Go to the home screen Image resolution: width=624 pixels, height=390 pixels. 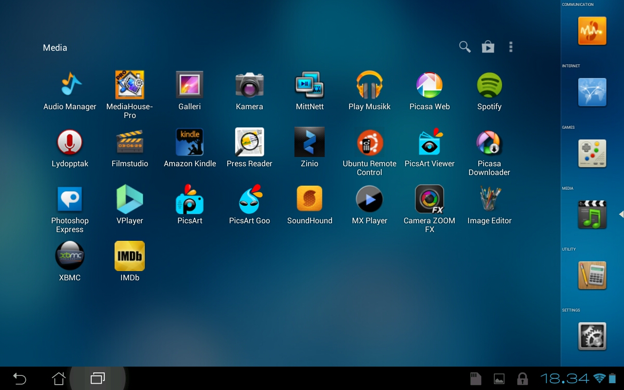point(58,378)
